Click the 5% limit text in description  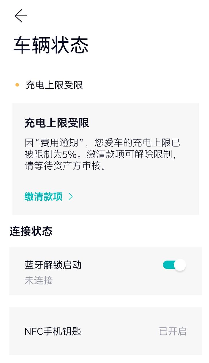coord(70,155)
